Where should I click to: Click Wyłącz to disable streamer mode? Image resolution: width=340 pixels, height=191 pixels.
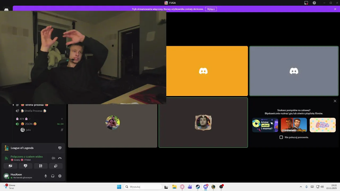211,9
